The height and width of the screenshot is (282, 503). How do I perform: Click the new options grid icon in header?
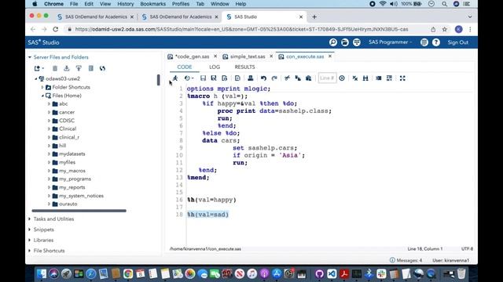coord(357,42)
